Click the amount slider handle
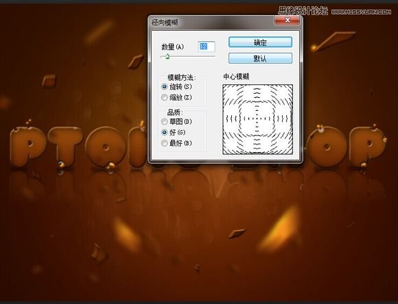Viewport: 398px width, 304px height. tap(167, 56)
